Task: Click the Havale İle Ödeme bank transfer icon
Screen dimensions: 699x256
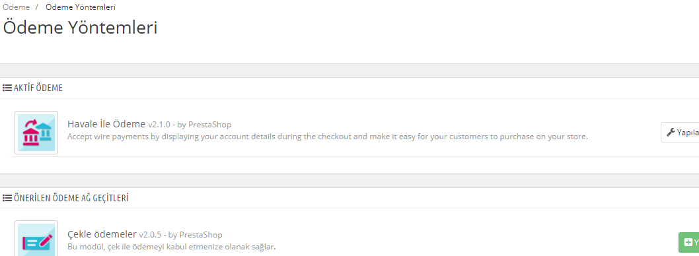Action: (36, 133)
